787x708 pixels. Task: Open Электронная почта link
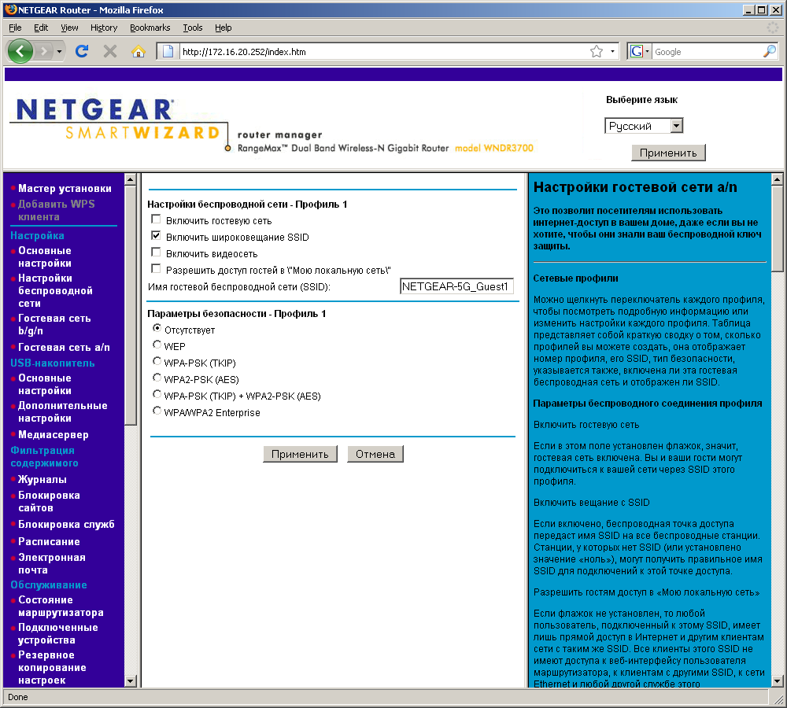[52, 563]
